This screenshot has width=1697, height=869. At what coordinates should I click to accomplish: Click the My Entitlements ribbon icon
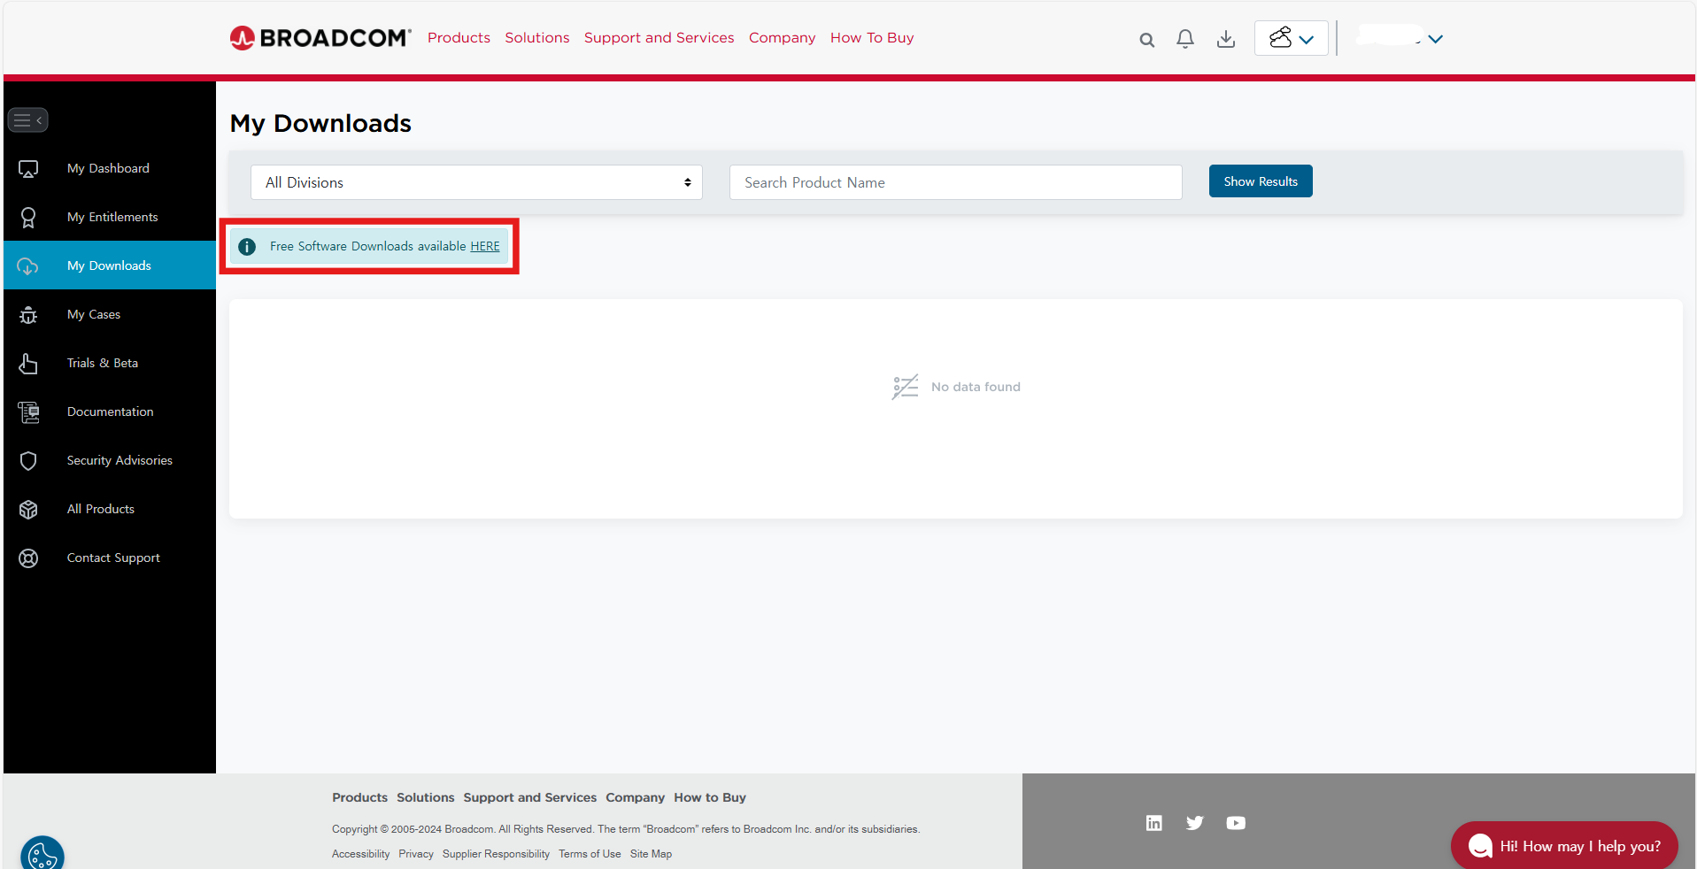pos(28,217)
